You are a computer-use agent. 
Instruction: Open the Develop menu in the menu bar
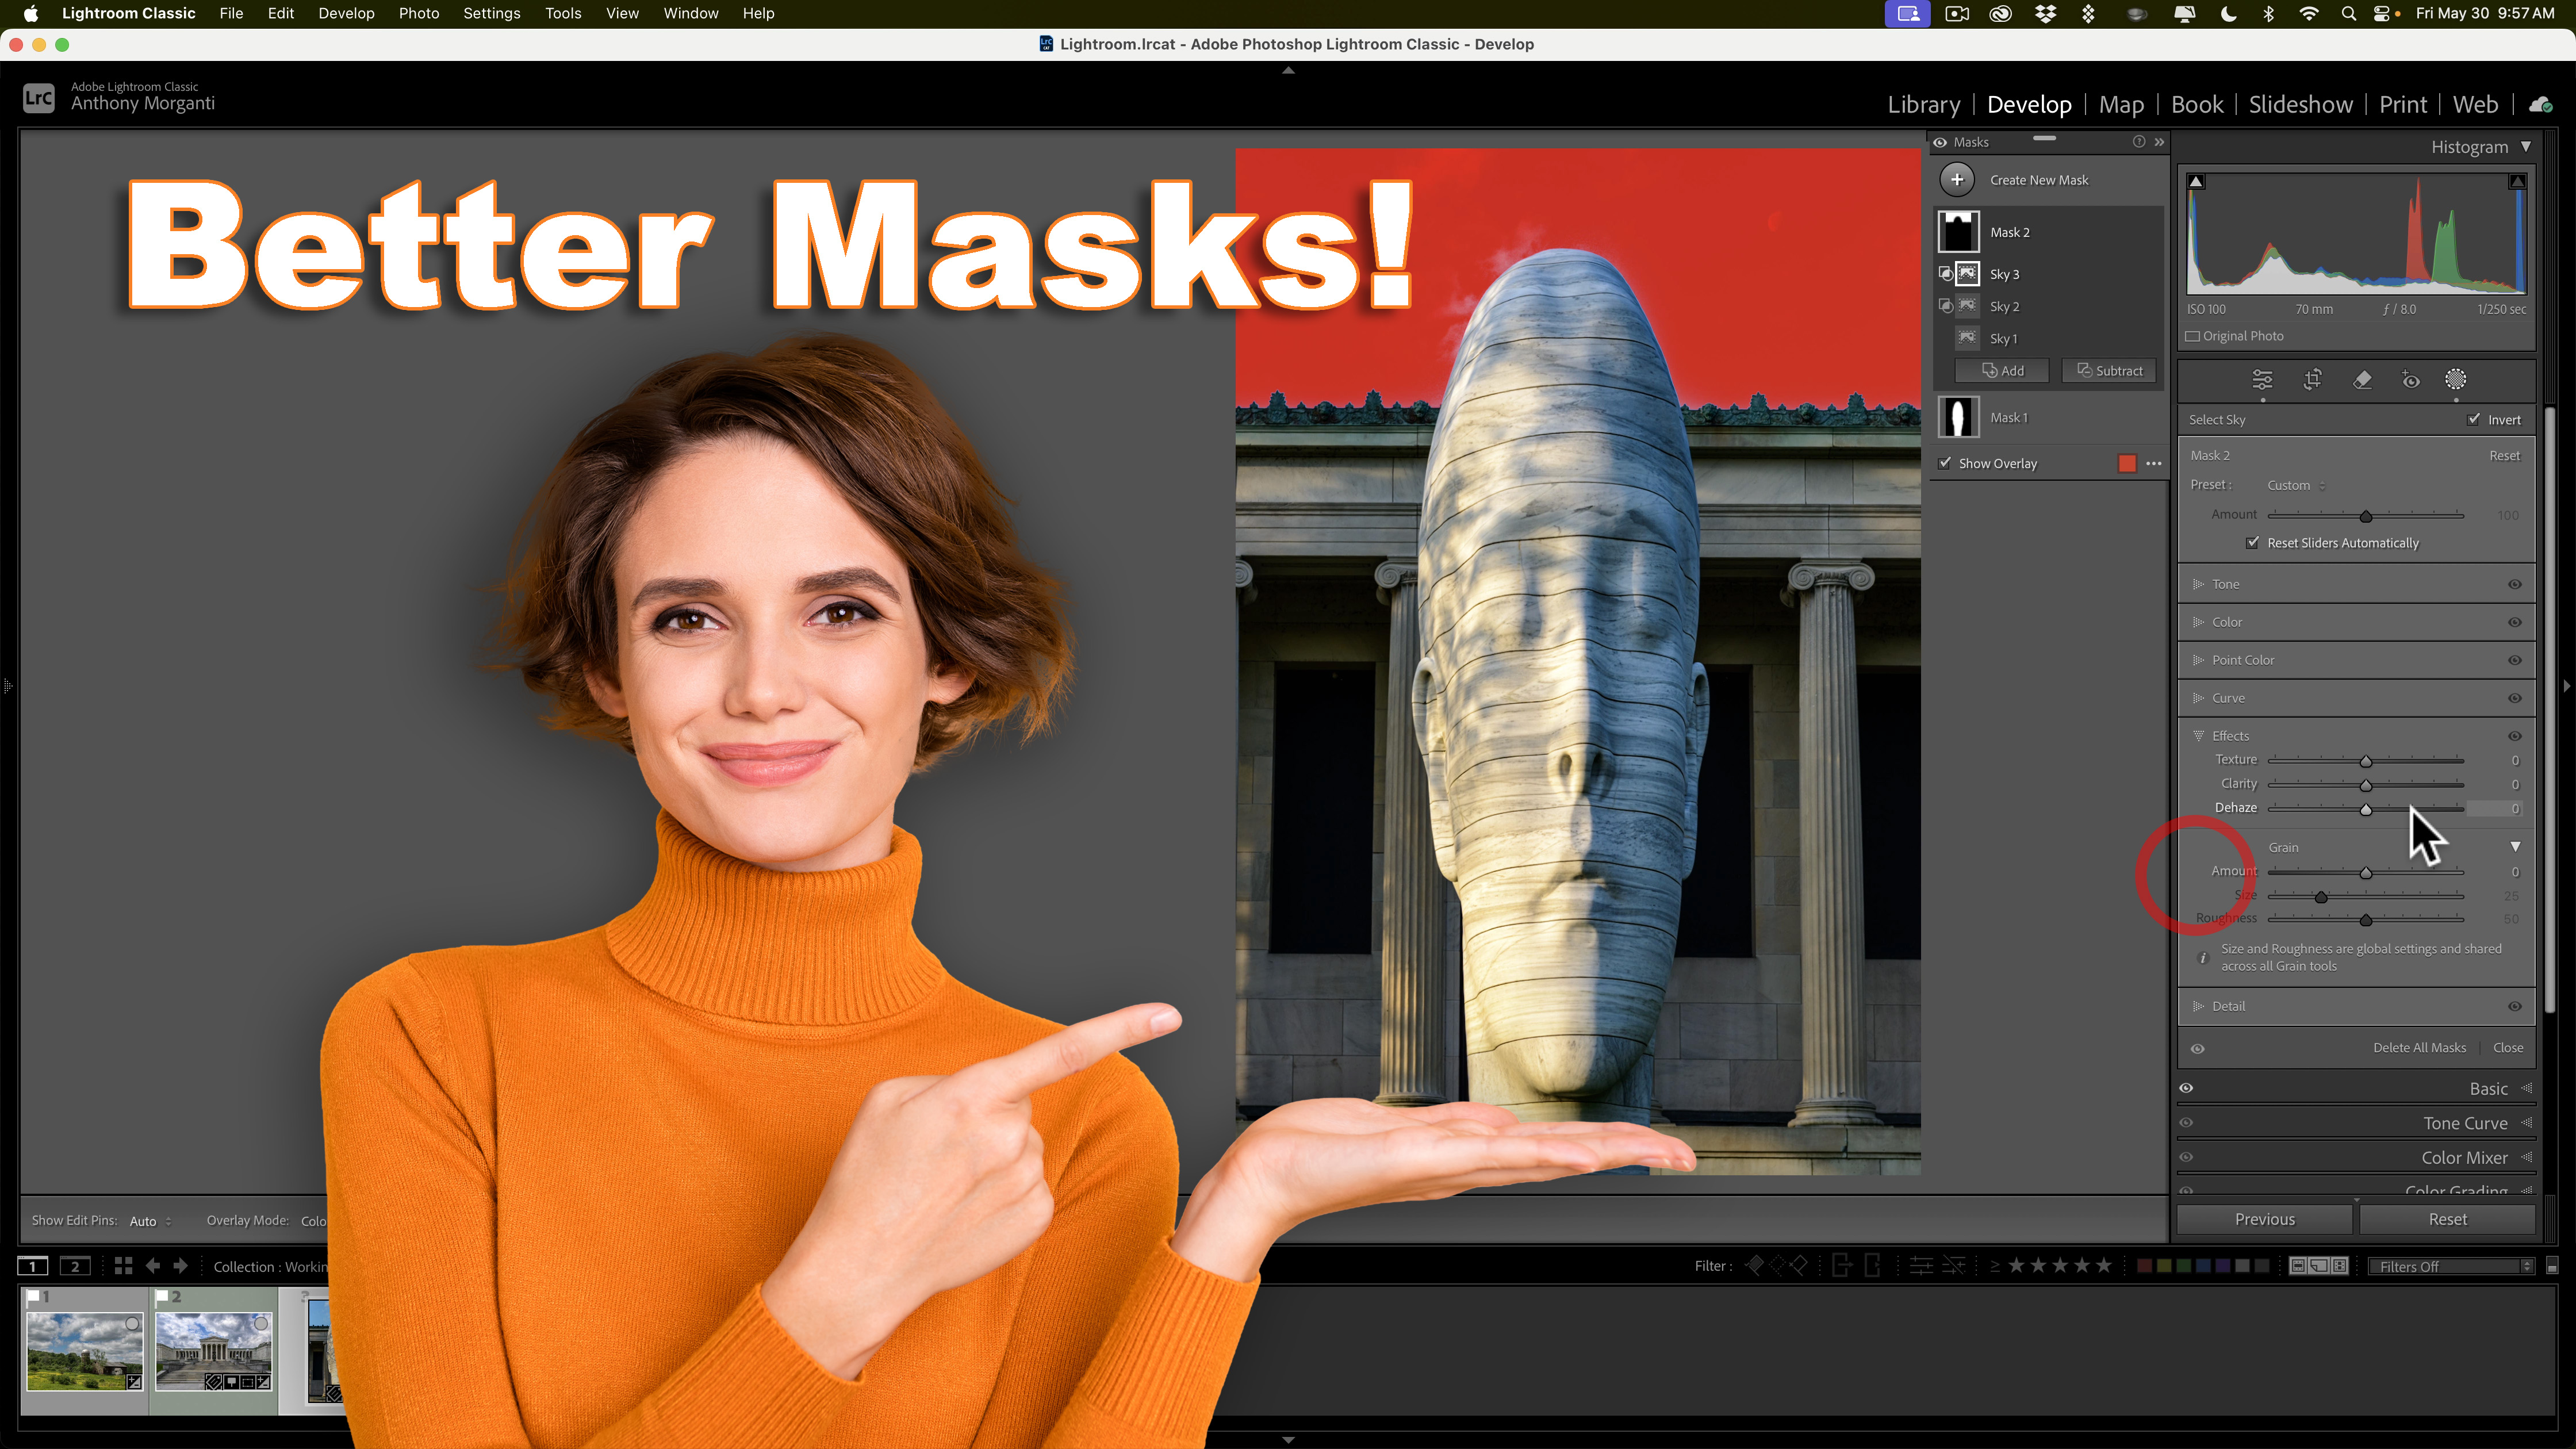(346, 13)
